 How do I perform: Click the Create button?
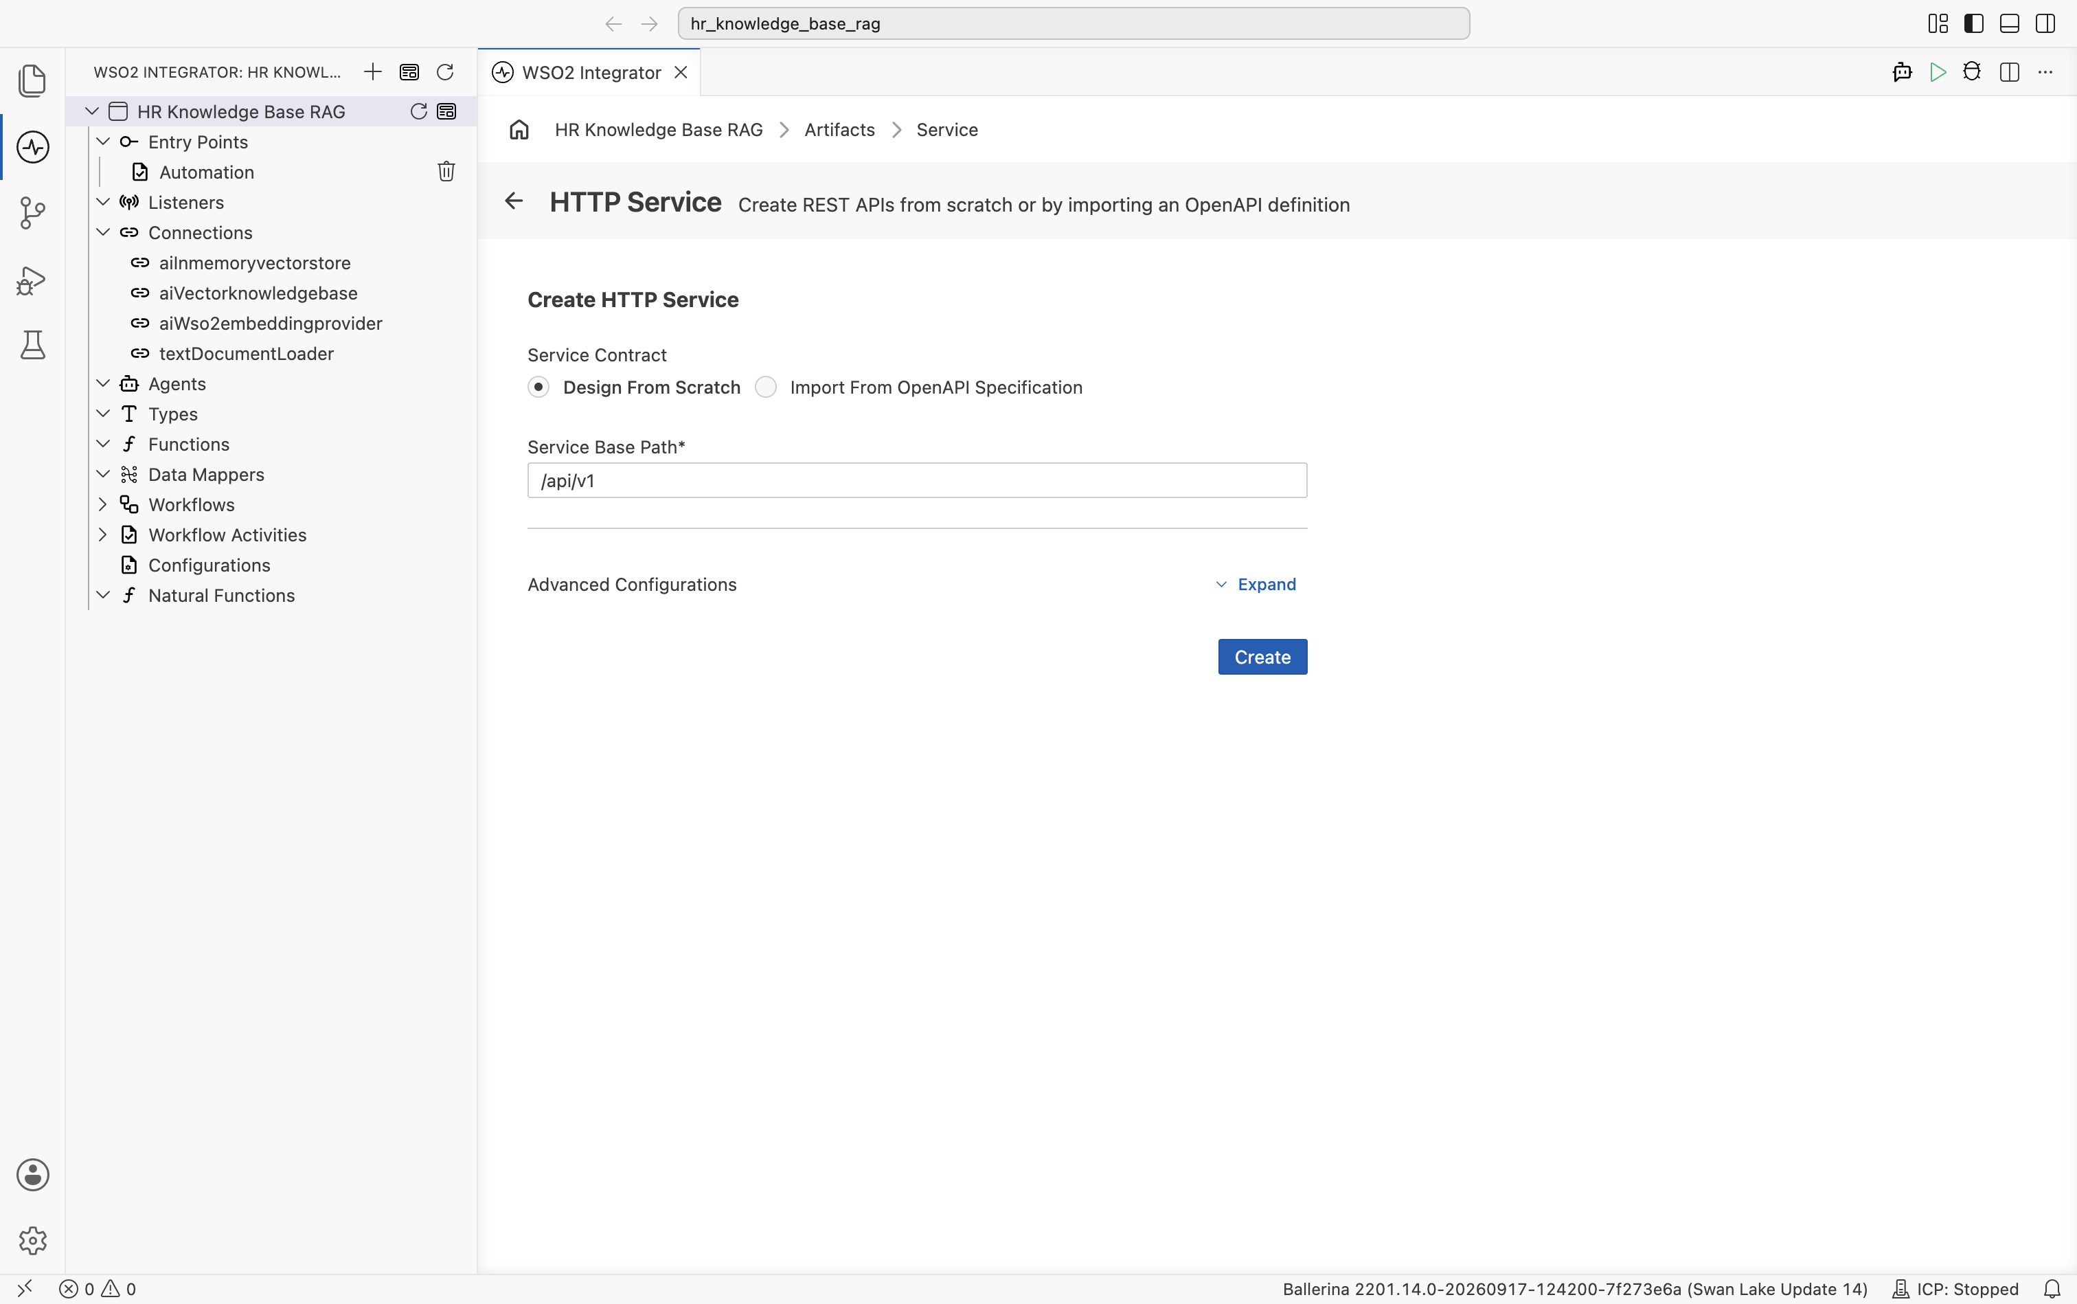pyautogui.click(x=1262, y=657)
